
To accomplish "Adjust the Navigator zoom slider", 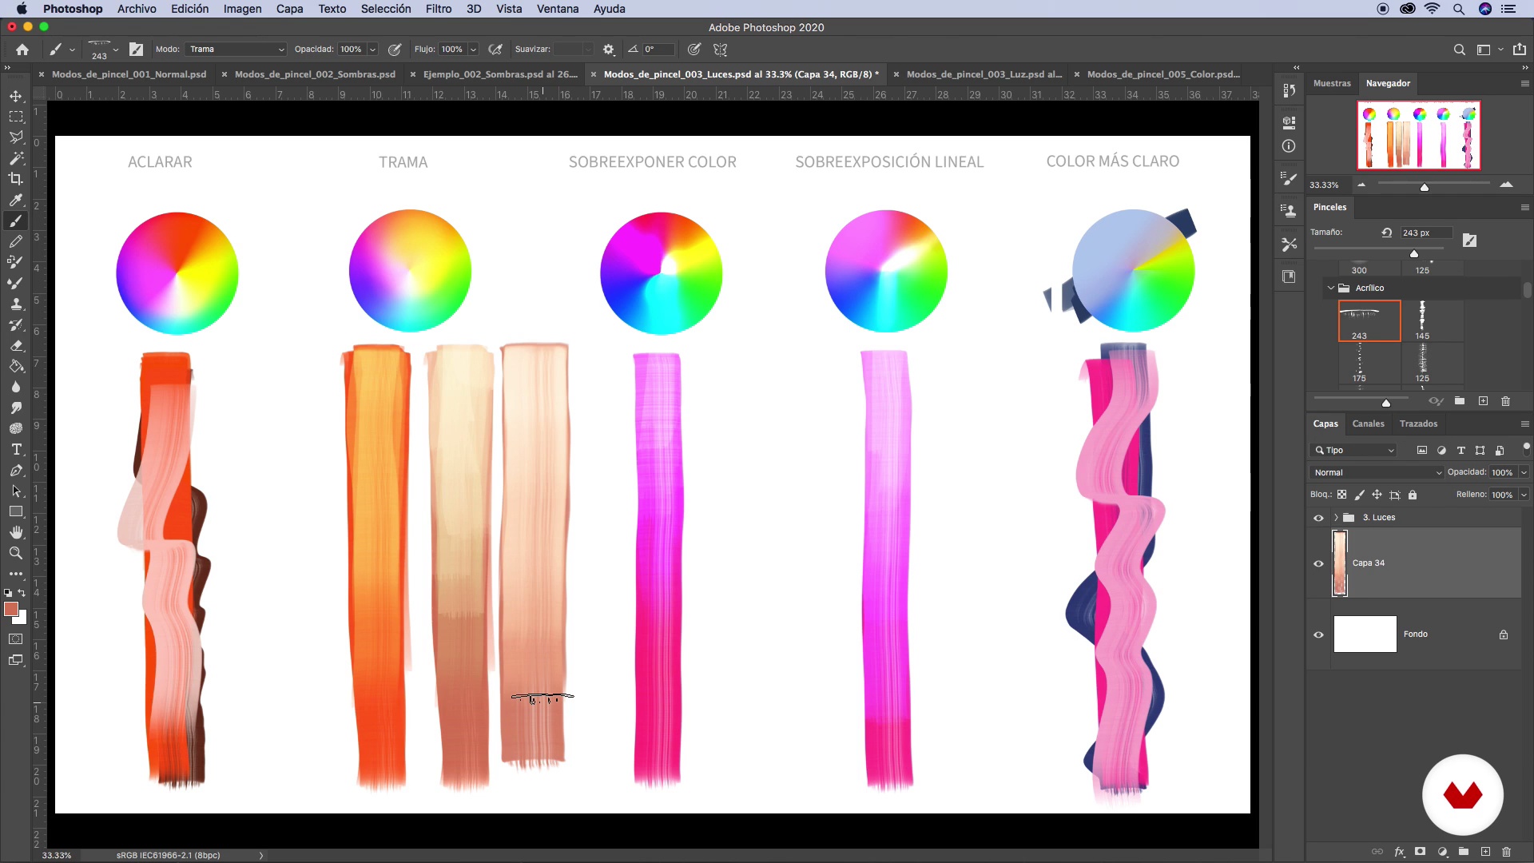I will pyautogui.click(x=1424, y=186).
